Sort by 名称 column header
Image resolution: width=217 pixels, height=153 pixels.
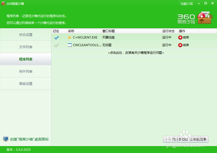click(x=84, y=31)
